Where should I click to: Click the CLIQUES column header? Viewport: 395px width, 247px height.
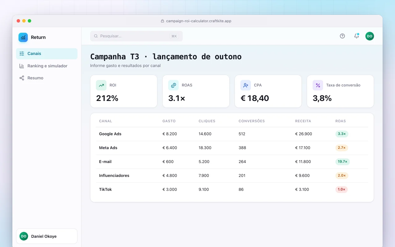point(207,121)
